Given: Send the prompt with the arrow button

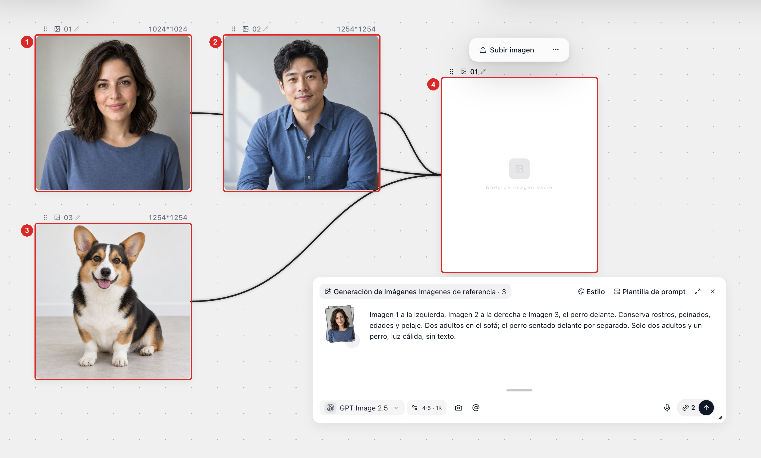Looking at the screenshot, I should pyautogui.click(x=706, y=408).
